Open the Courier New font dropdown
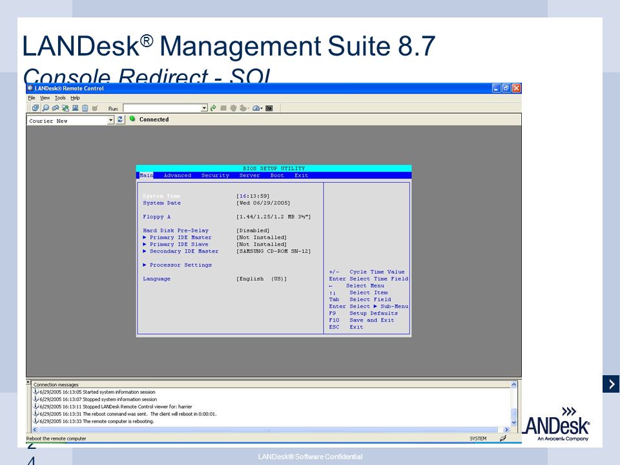The height and width of the screenshot is (465, 620). click(x=110, y=120)
